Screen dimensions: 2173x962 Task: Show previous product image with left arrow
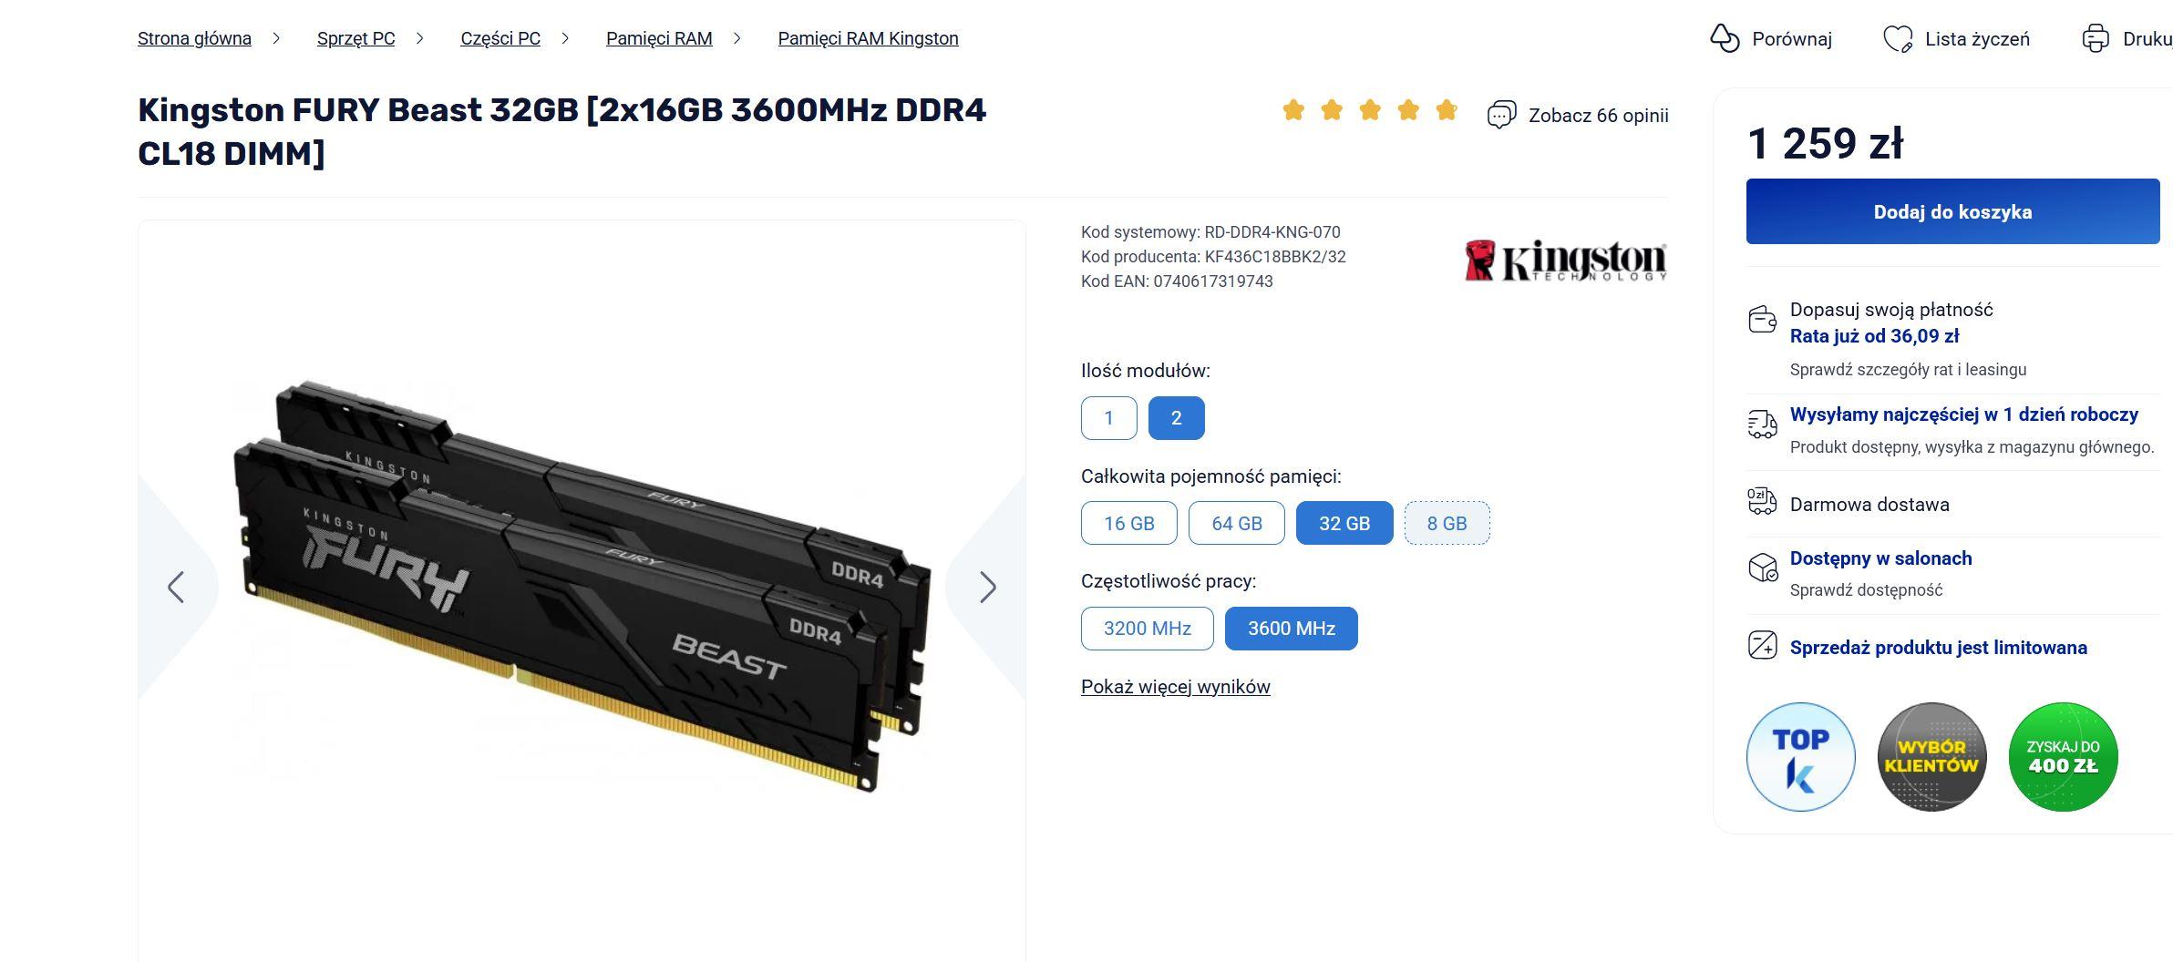[x=176, y=588]
